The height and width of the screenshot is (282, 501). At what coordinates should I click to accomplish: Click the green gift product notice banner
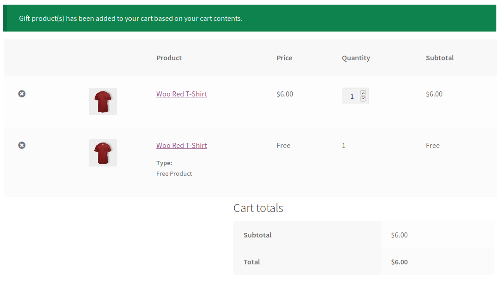pos(250,18)
